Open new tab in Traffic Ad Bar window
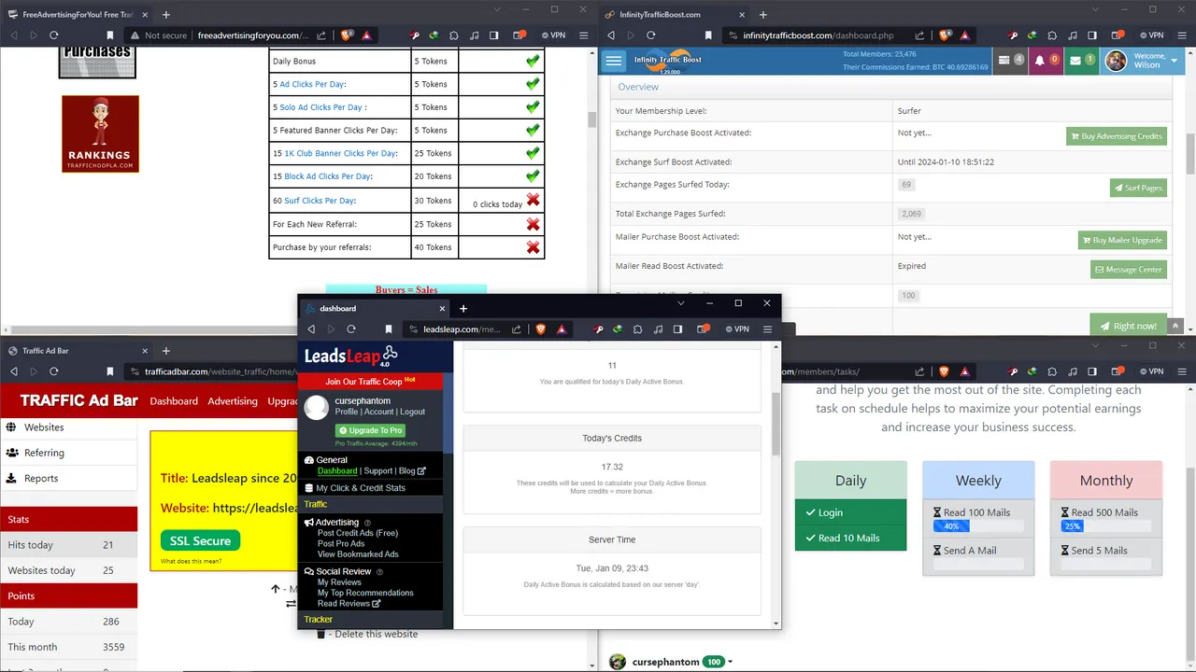The height and width of the screenshot is (672, 1196). coord(165,351)
